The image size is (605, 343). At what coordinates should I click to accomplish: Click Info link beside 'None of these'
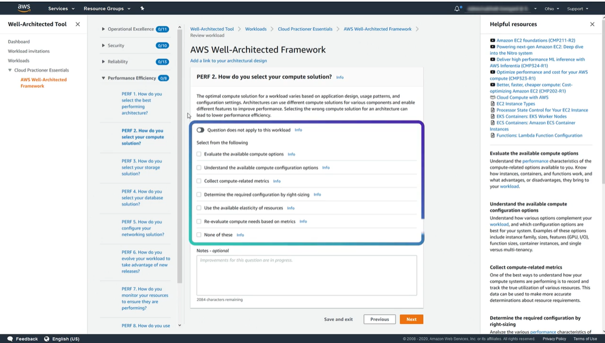(240, 235)
